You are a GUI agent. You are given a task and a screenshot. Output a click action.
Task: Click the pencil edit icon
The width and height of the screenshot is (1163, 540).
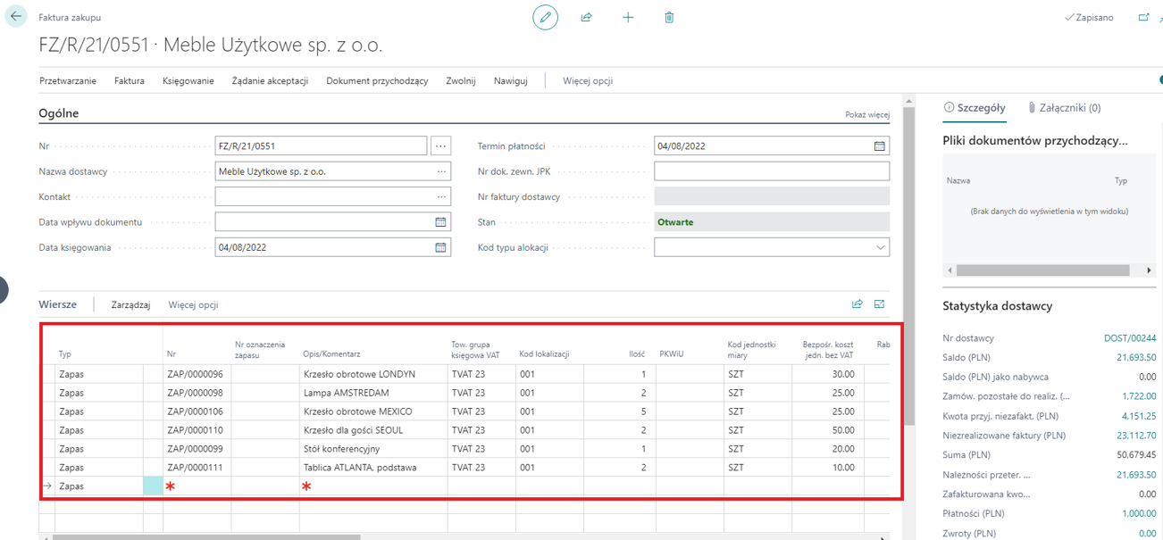pyautogui.click(x=545, y=17)
